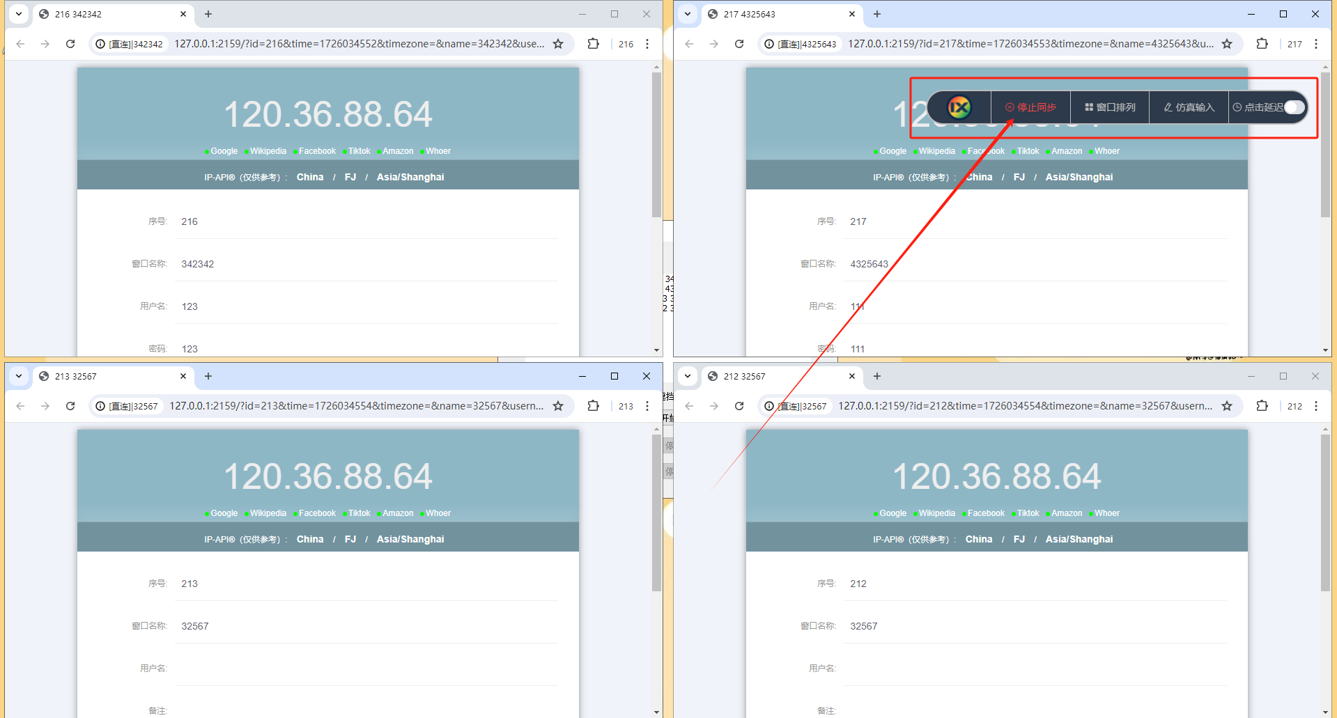Click 窗口排列 window arrange button
Viewport: 1337px width, 718px height.
(1110, 107)
